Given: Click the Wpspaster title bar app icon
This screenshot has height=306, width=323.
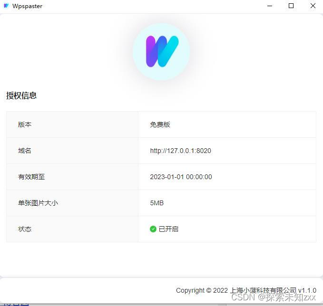Looking at the screenshot, I should pyautogui.click(x=6, y=6).
